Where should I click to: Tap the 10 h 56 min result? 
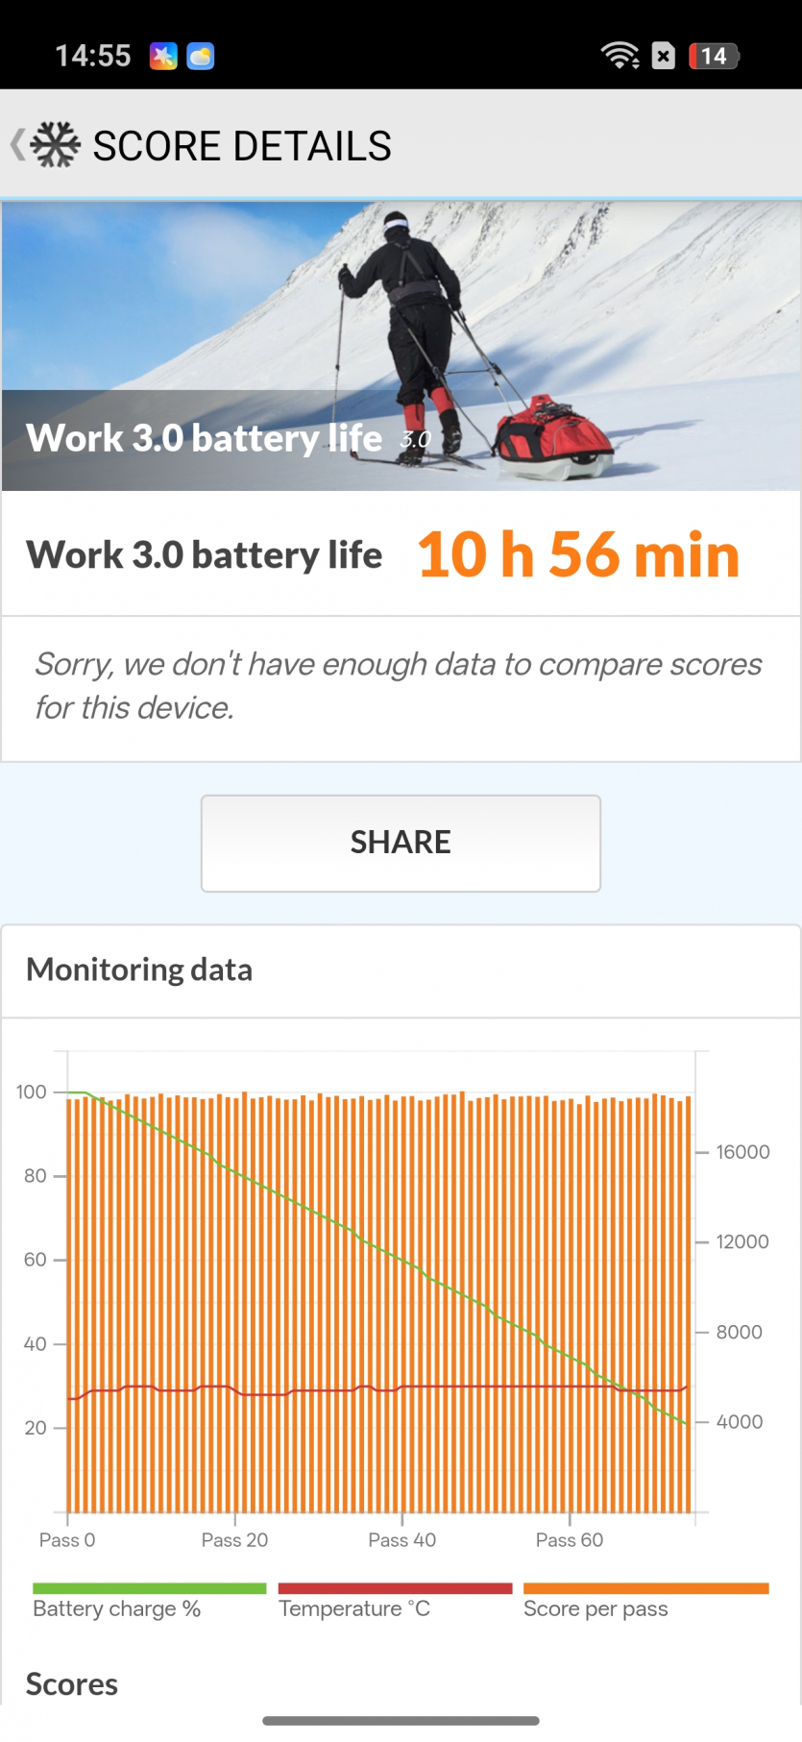tap(578, 555)
